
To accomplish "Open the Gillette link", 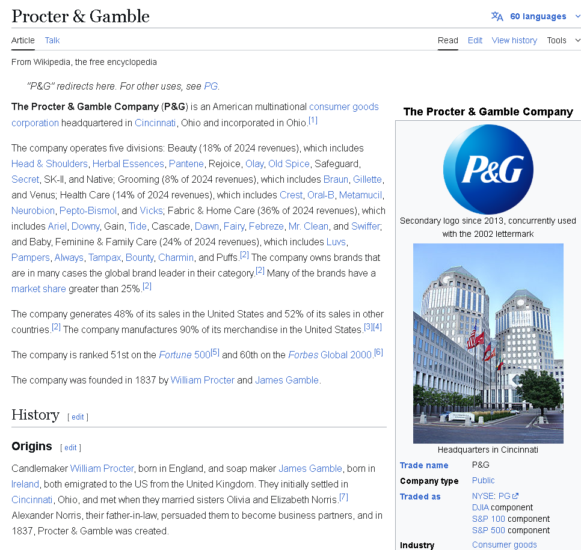I will (x=367, y=179).
